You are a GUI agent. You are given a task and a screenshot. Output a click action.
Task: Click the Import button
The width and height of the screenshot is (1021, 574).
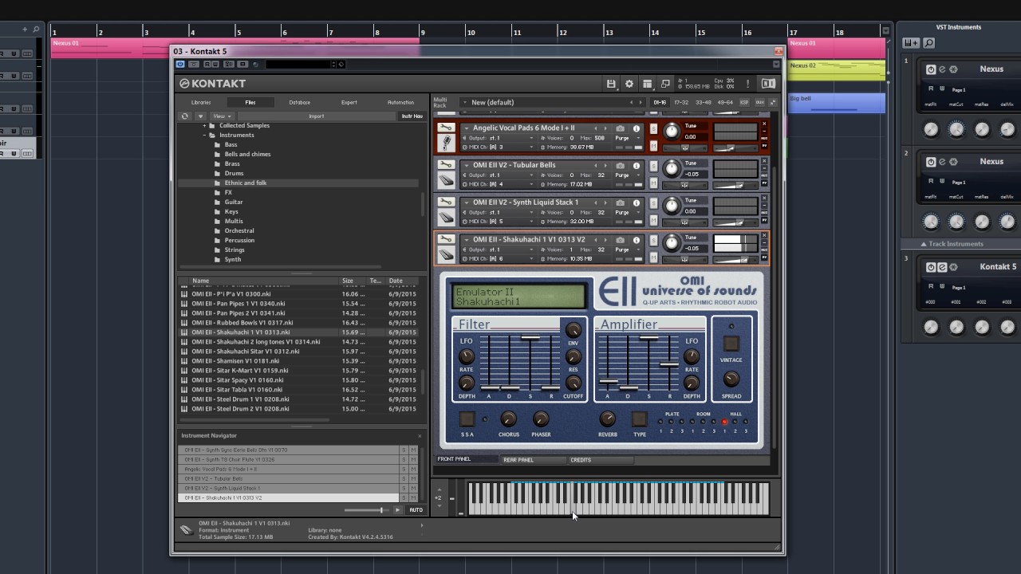coord(317,116)
